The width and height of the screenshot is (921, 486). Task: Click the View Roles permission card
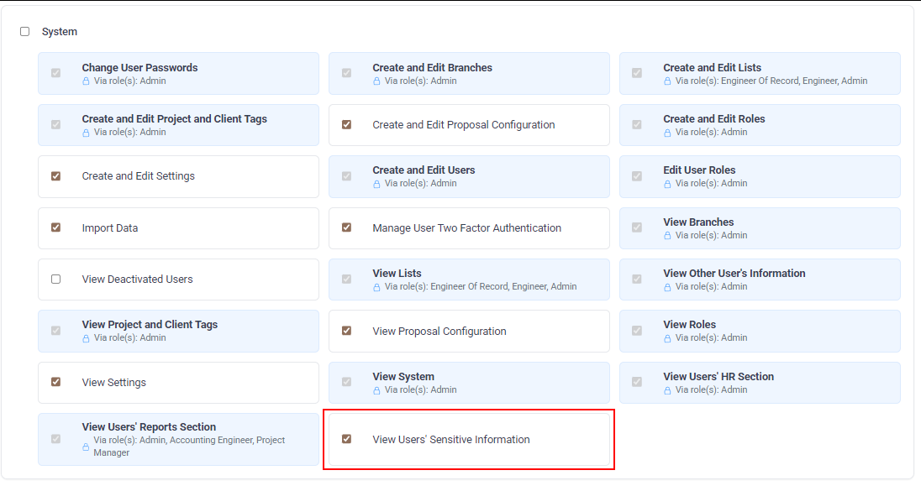click(x=760, y=331)
